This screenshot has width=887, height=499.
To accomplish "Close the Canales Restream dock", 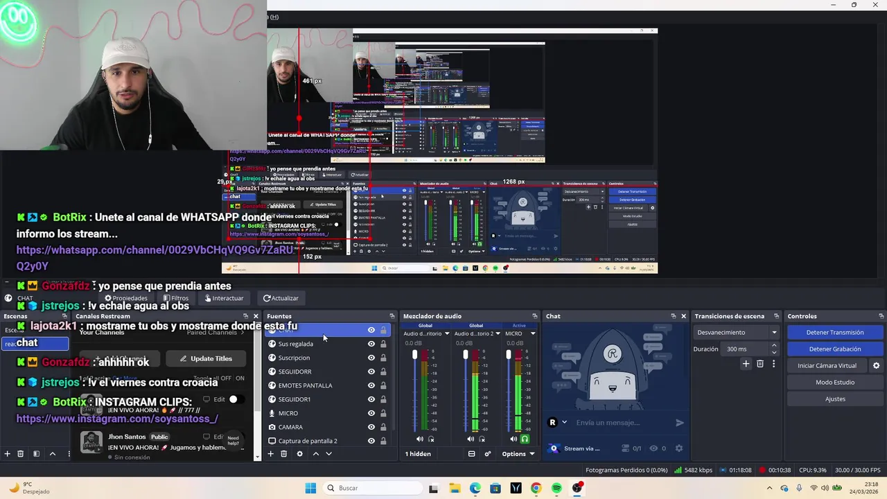I will pyautogui.click(x=255, y=316).
